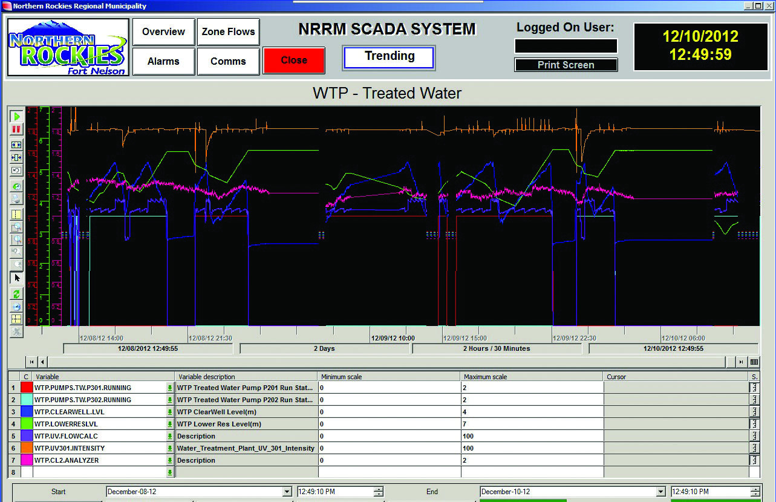Open variable picker arrow for WTP.CLEARWELL.LVL
Viewport: 776px width, 502px height.
click(x=170, y=412)
